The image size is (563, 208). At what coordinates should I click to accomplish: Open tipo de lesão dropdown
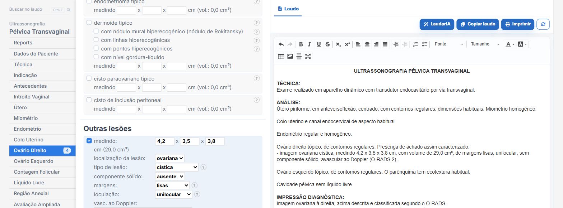point(177,167)
